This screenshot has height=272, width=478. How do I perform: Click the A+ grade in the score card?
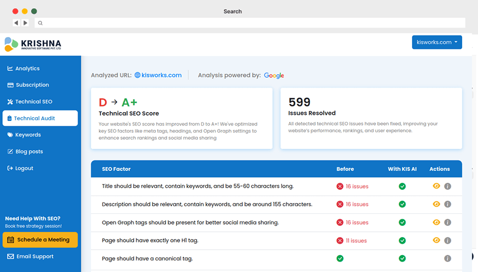[129, 102]
